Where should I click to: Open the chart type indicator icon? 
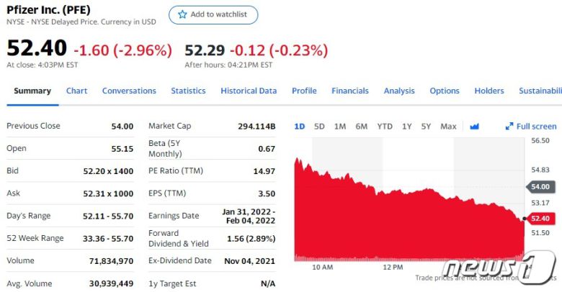click(474, 127)
